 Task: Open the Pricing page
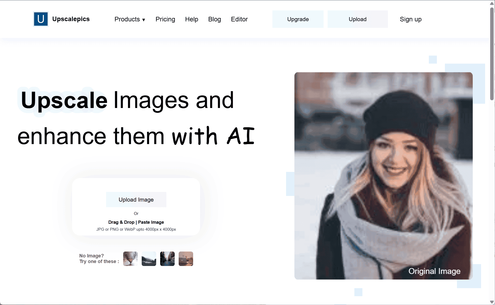[x=165, y=19]
